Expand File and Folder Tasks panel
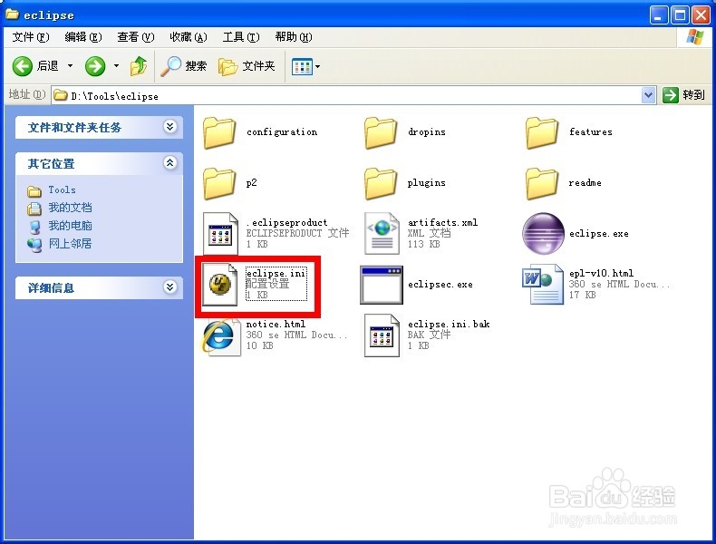 click(x=169, y=127)
